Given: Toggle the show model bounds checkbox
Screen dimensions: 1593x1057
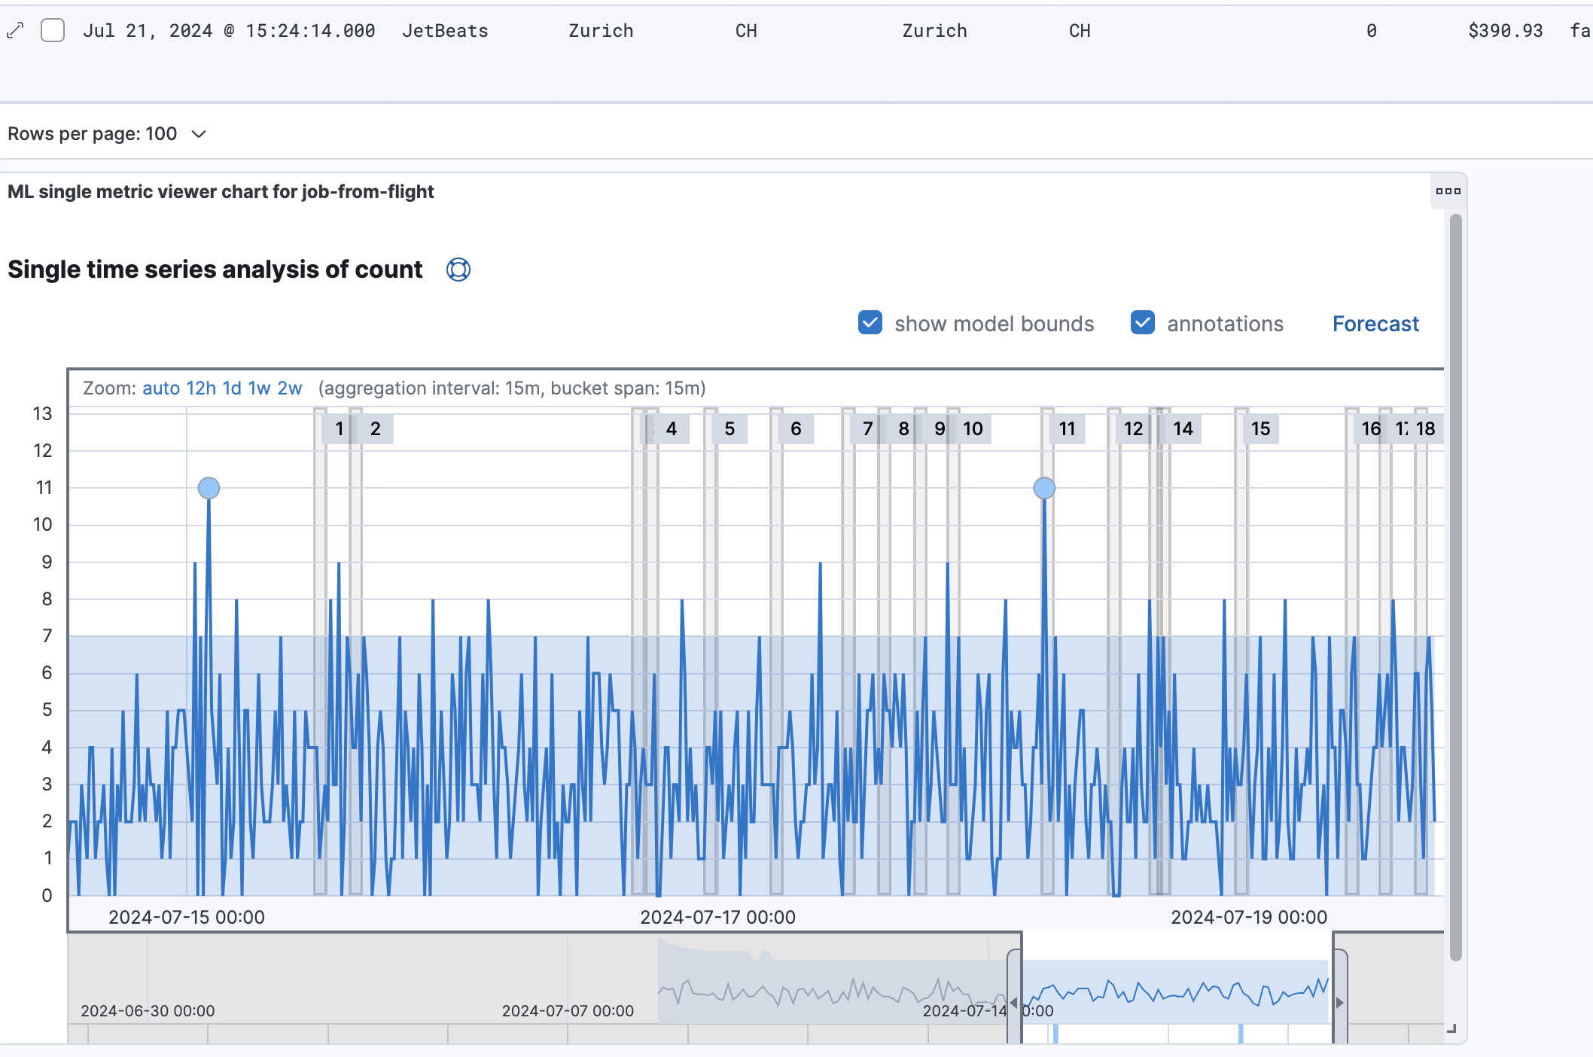Looking at the screenshot, I should pos(870,323).
